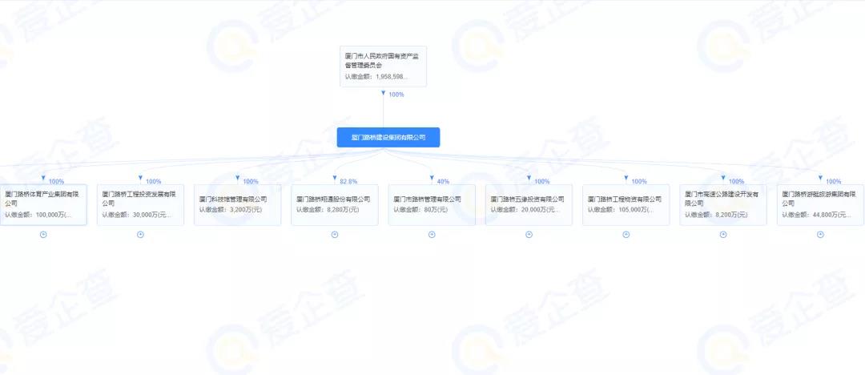
Task: Click the 100% label above 厦门路桥游艇旅游集团
Action: pyautogui.click(x=833, y=181)
